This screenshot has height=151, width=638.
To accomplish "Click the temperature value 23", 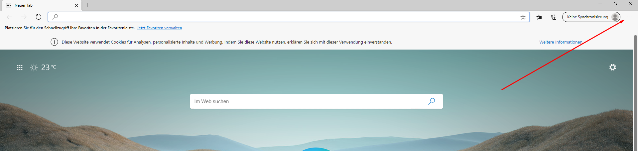I will pyautogui.click(x=45, y=68).
